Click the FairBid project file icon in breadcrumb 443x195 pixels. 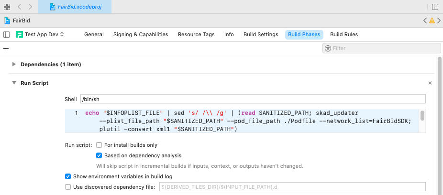(7, 21)
